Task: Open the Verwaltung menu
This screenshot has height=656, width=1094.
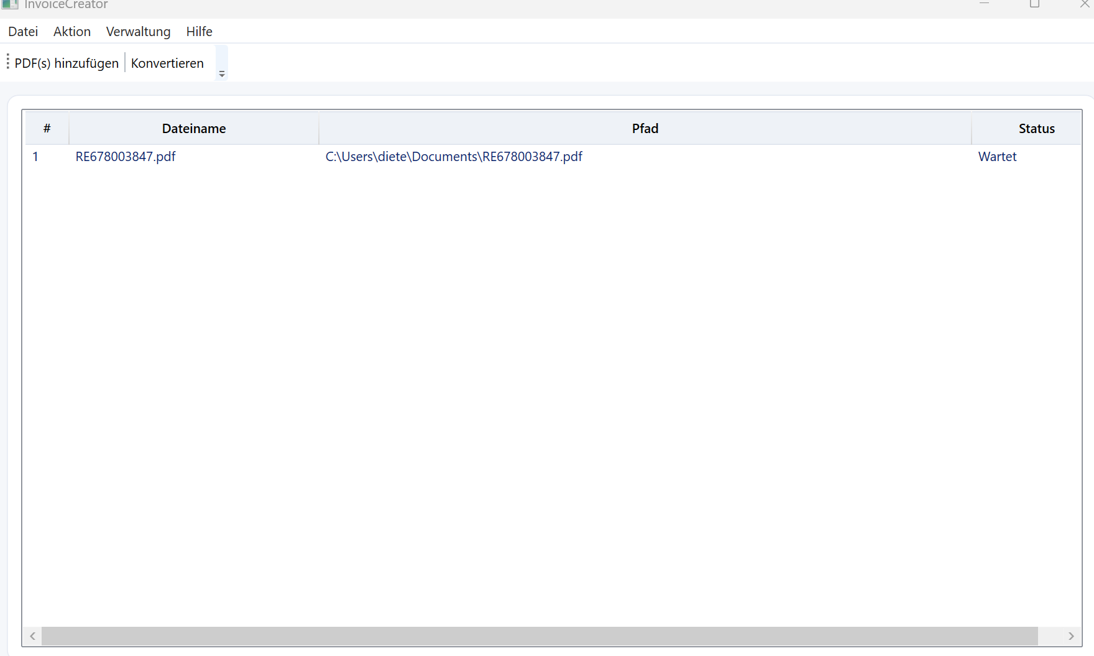Action: pos(138,31)
